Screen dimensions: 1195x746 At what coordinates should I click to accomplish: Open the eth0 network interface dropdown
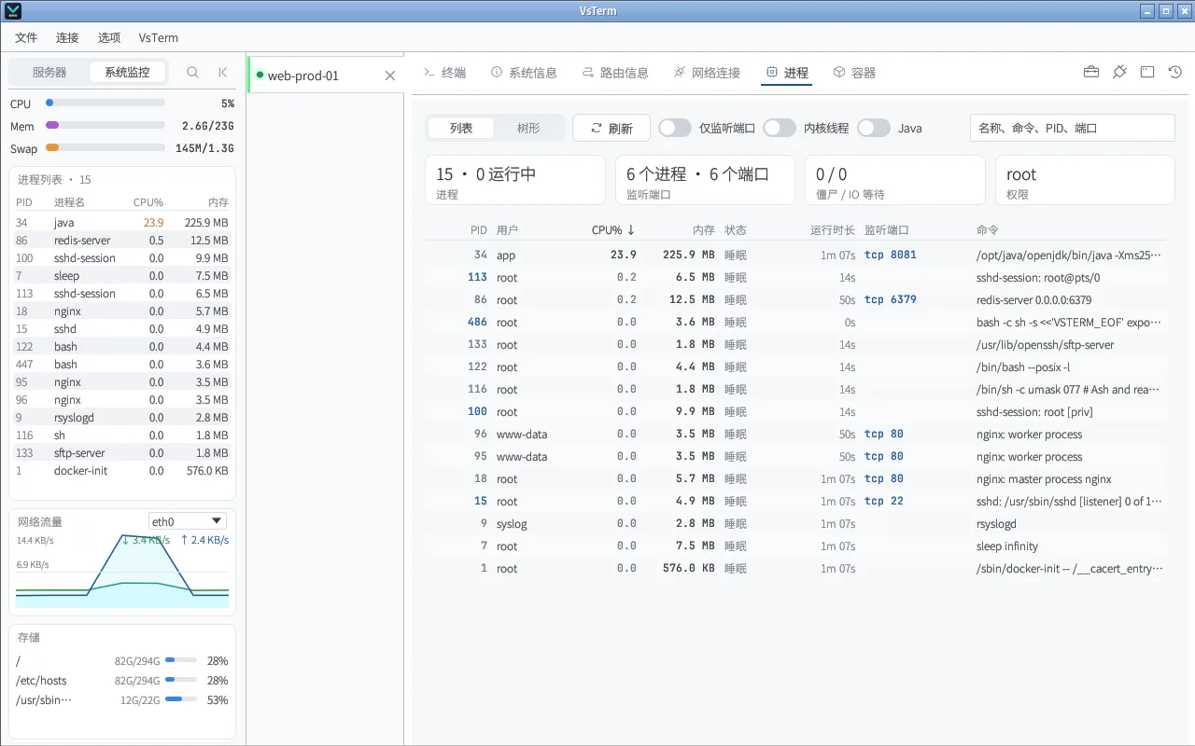click(x=188, y=521)
